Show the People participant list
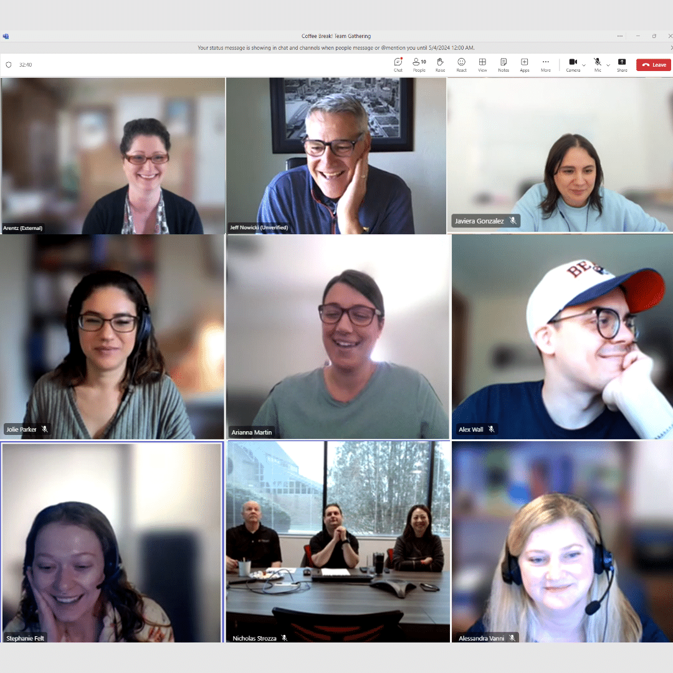The image size is (673, 673). pyautogui.click(x=419, y=65)
